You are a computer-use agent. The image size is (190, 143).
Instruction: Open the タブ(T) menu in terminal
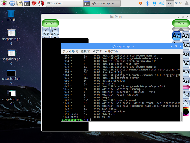[98, 52]
